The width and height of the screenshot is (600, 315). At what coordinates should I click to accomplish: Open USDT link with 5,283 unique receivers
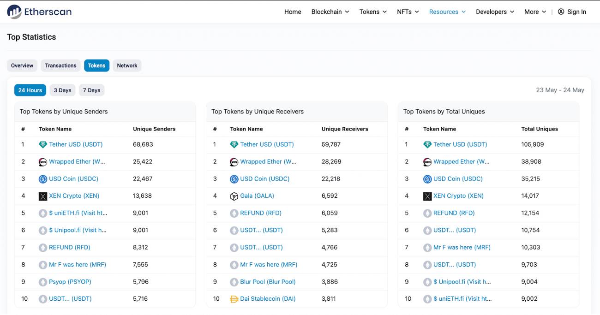click(261, 230)
